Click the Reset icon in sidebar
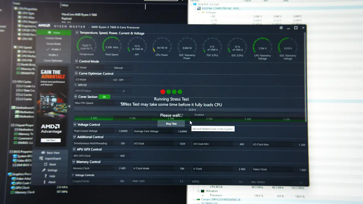This screenshot has width=363, height=204. 46,164
